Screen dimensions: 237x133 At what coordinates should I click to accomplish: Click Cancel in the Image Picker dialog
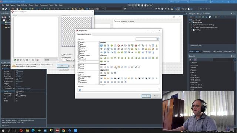156,96
